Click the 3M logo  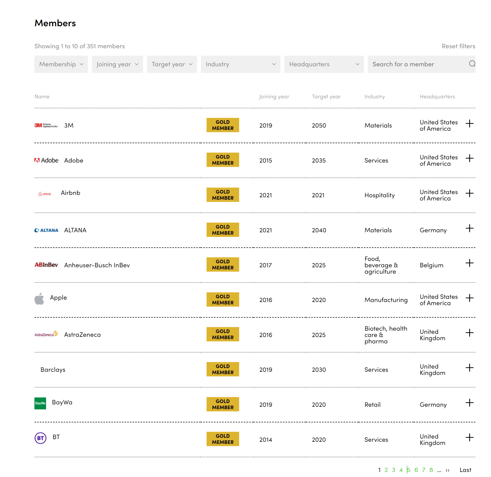(x=46, y=125)
